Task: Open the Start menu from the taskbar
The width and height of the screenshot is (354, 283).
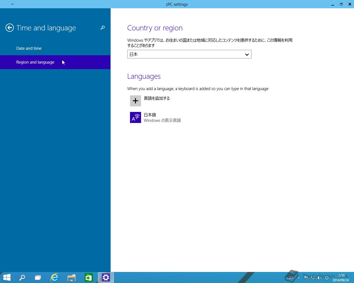Action: [x=7, y=277]
